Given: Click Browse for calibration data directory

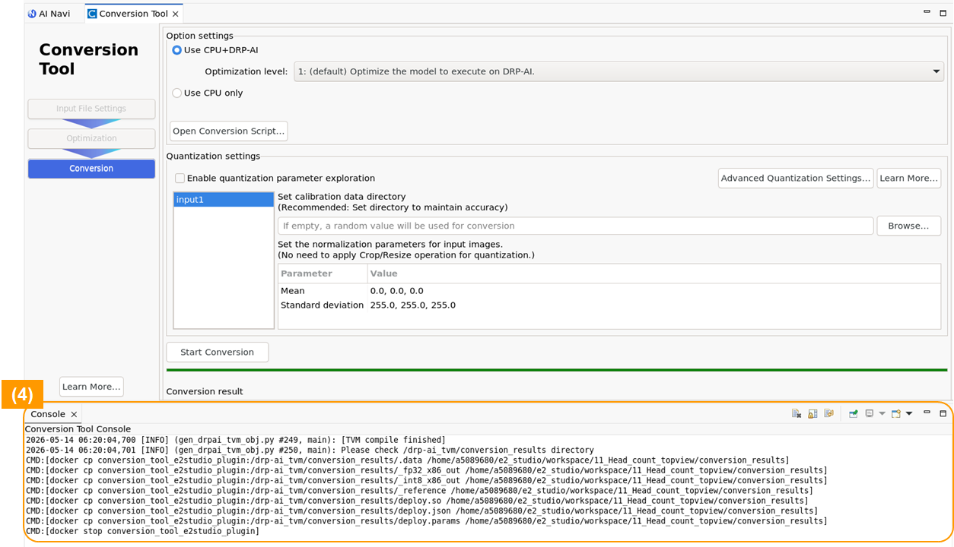Looking at the screenshot, I should [908, 226].
